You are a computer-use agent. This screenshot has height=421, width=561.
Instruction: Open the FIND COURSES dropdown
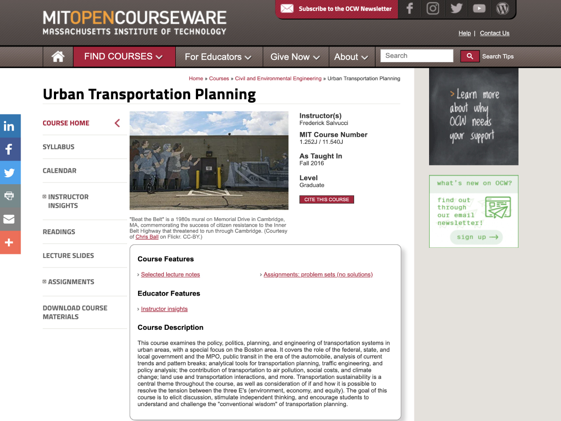(124, 57)
